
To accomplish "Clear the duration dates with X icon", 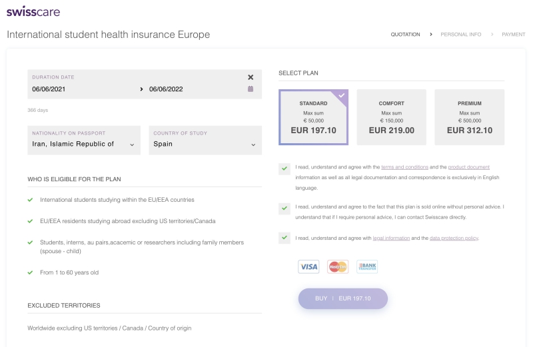I will coord(251,77).
